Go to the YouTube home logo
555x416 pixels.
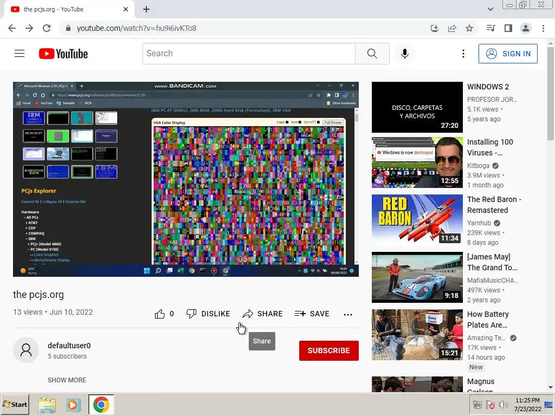coord(63,54)
